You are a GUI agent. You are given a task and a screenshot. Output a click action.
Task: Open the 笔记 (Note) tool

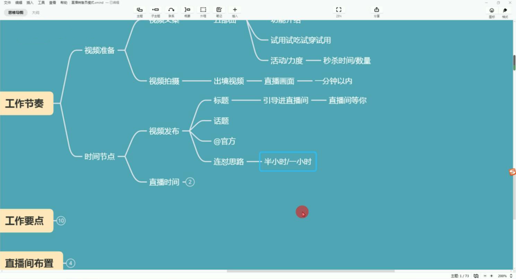click(x=219, y=10)
